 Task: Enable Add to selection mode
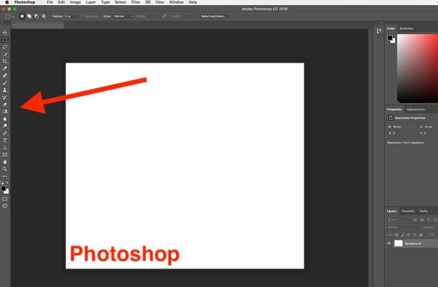[29, 16]
